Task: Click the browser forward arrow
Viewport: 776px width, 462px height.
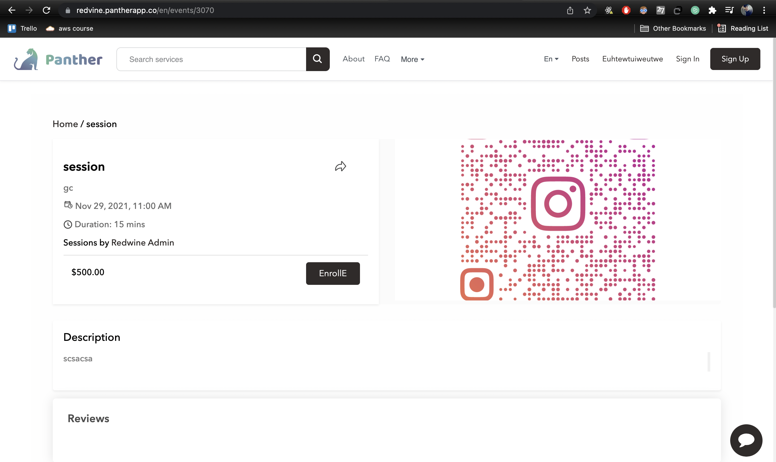Action: pyautogui.click(x=29, y=10)
